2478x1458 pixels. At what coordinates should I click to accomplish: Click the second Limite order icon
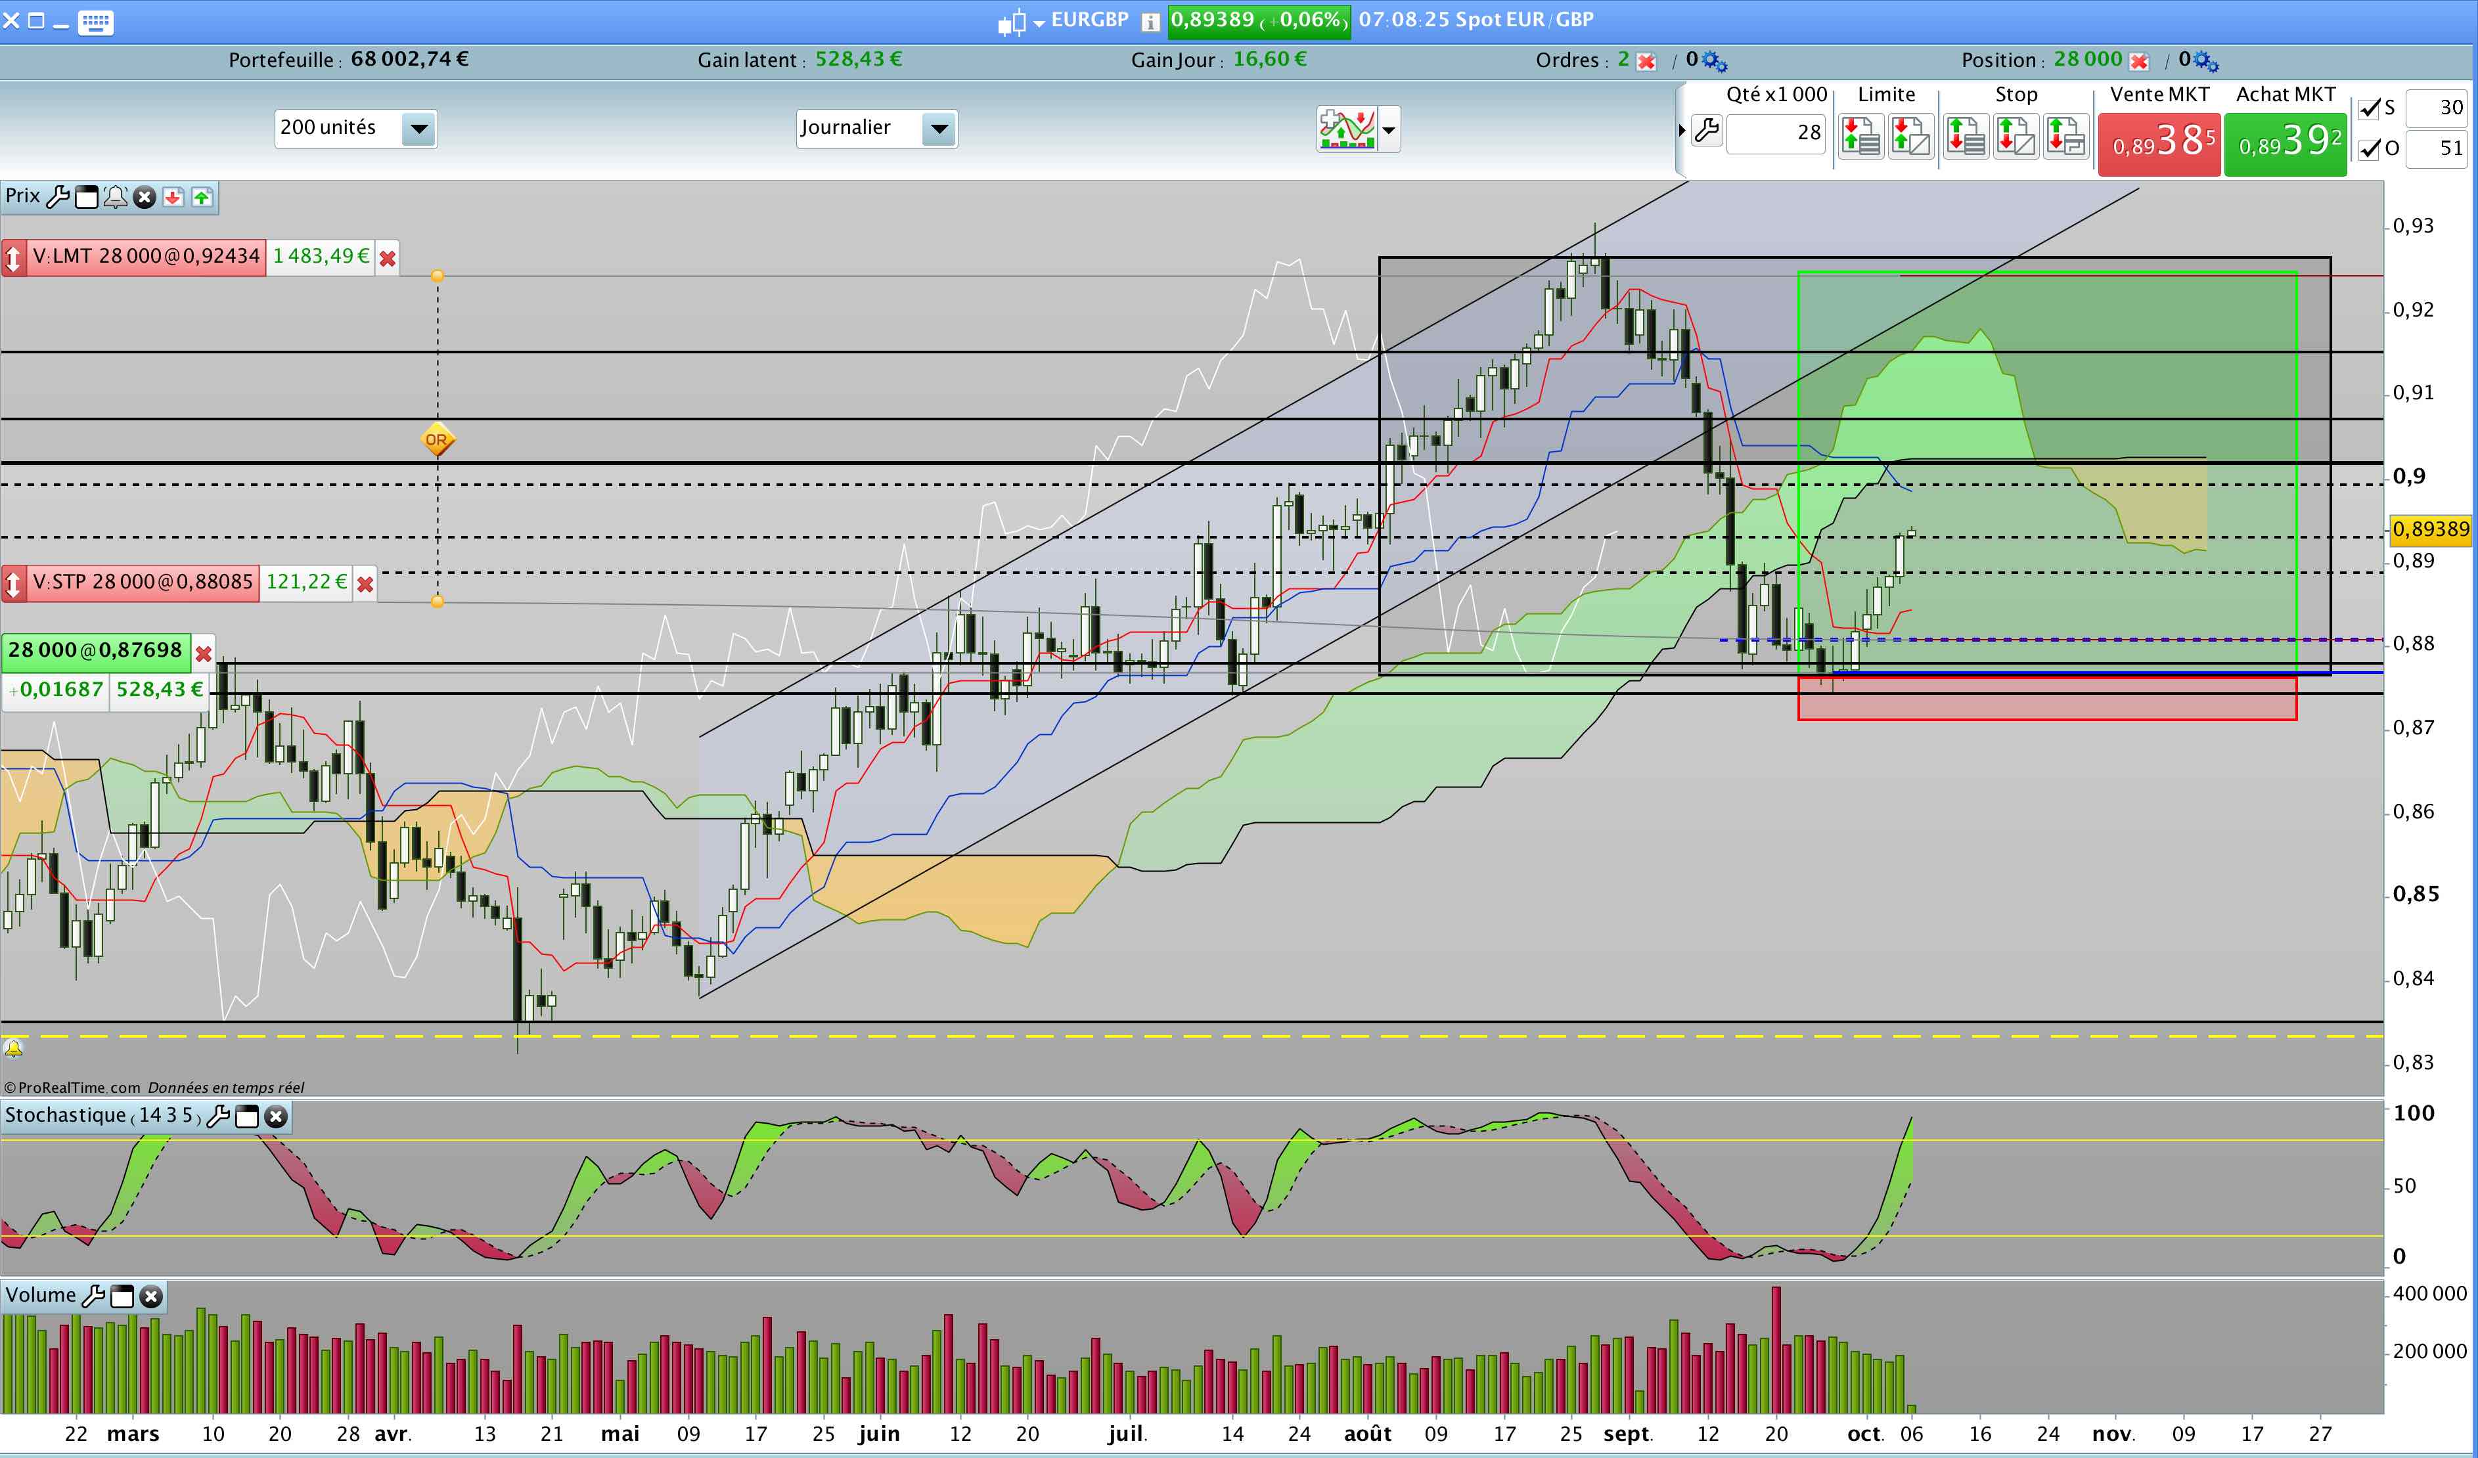1910,136
